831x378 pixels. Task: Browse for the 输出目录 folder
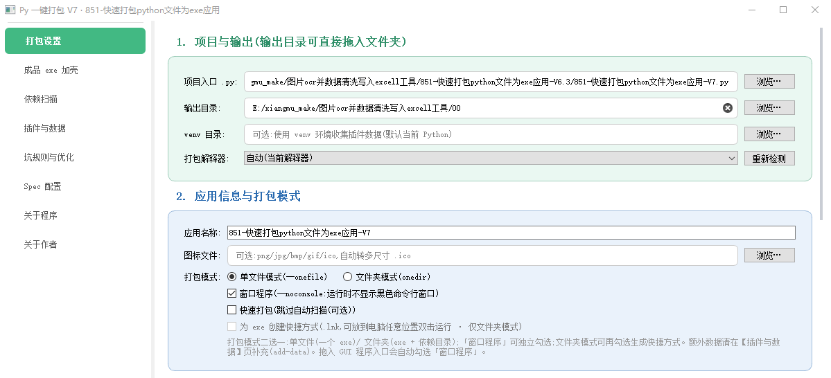[x=769, y=108]
